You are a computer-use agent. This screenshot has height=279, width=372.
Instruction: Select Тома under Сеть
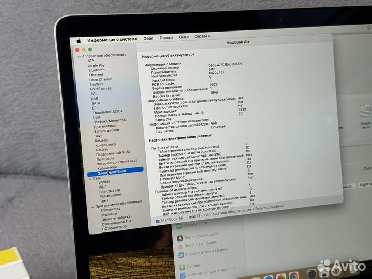point(104,200)
